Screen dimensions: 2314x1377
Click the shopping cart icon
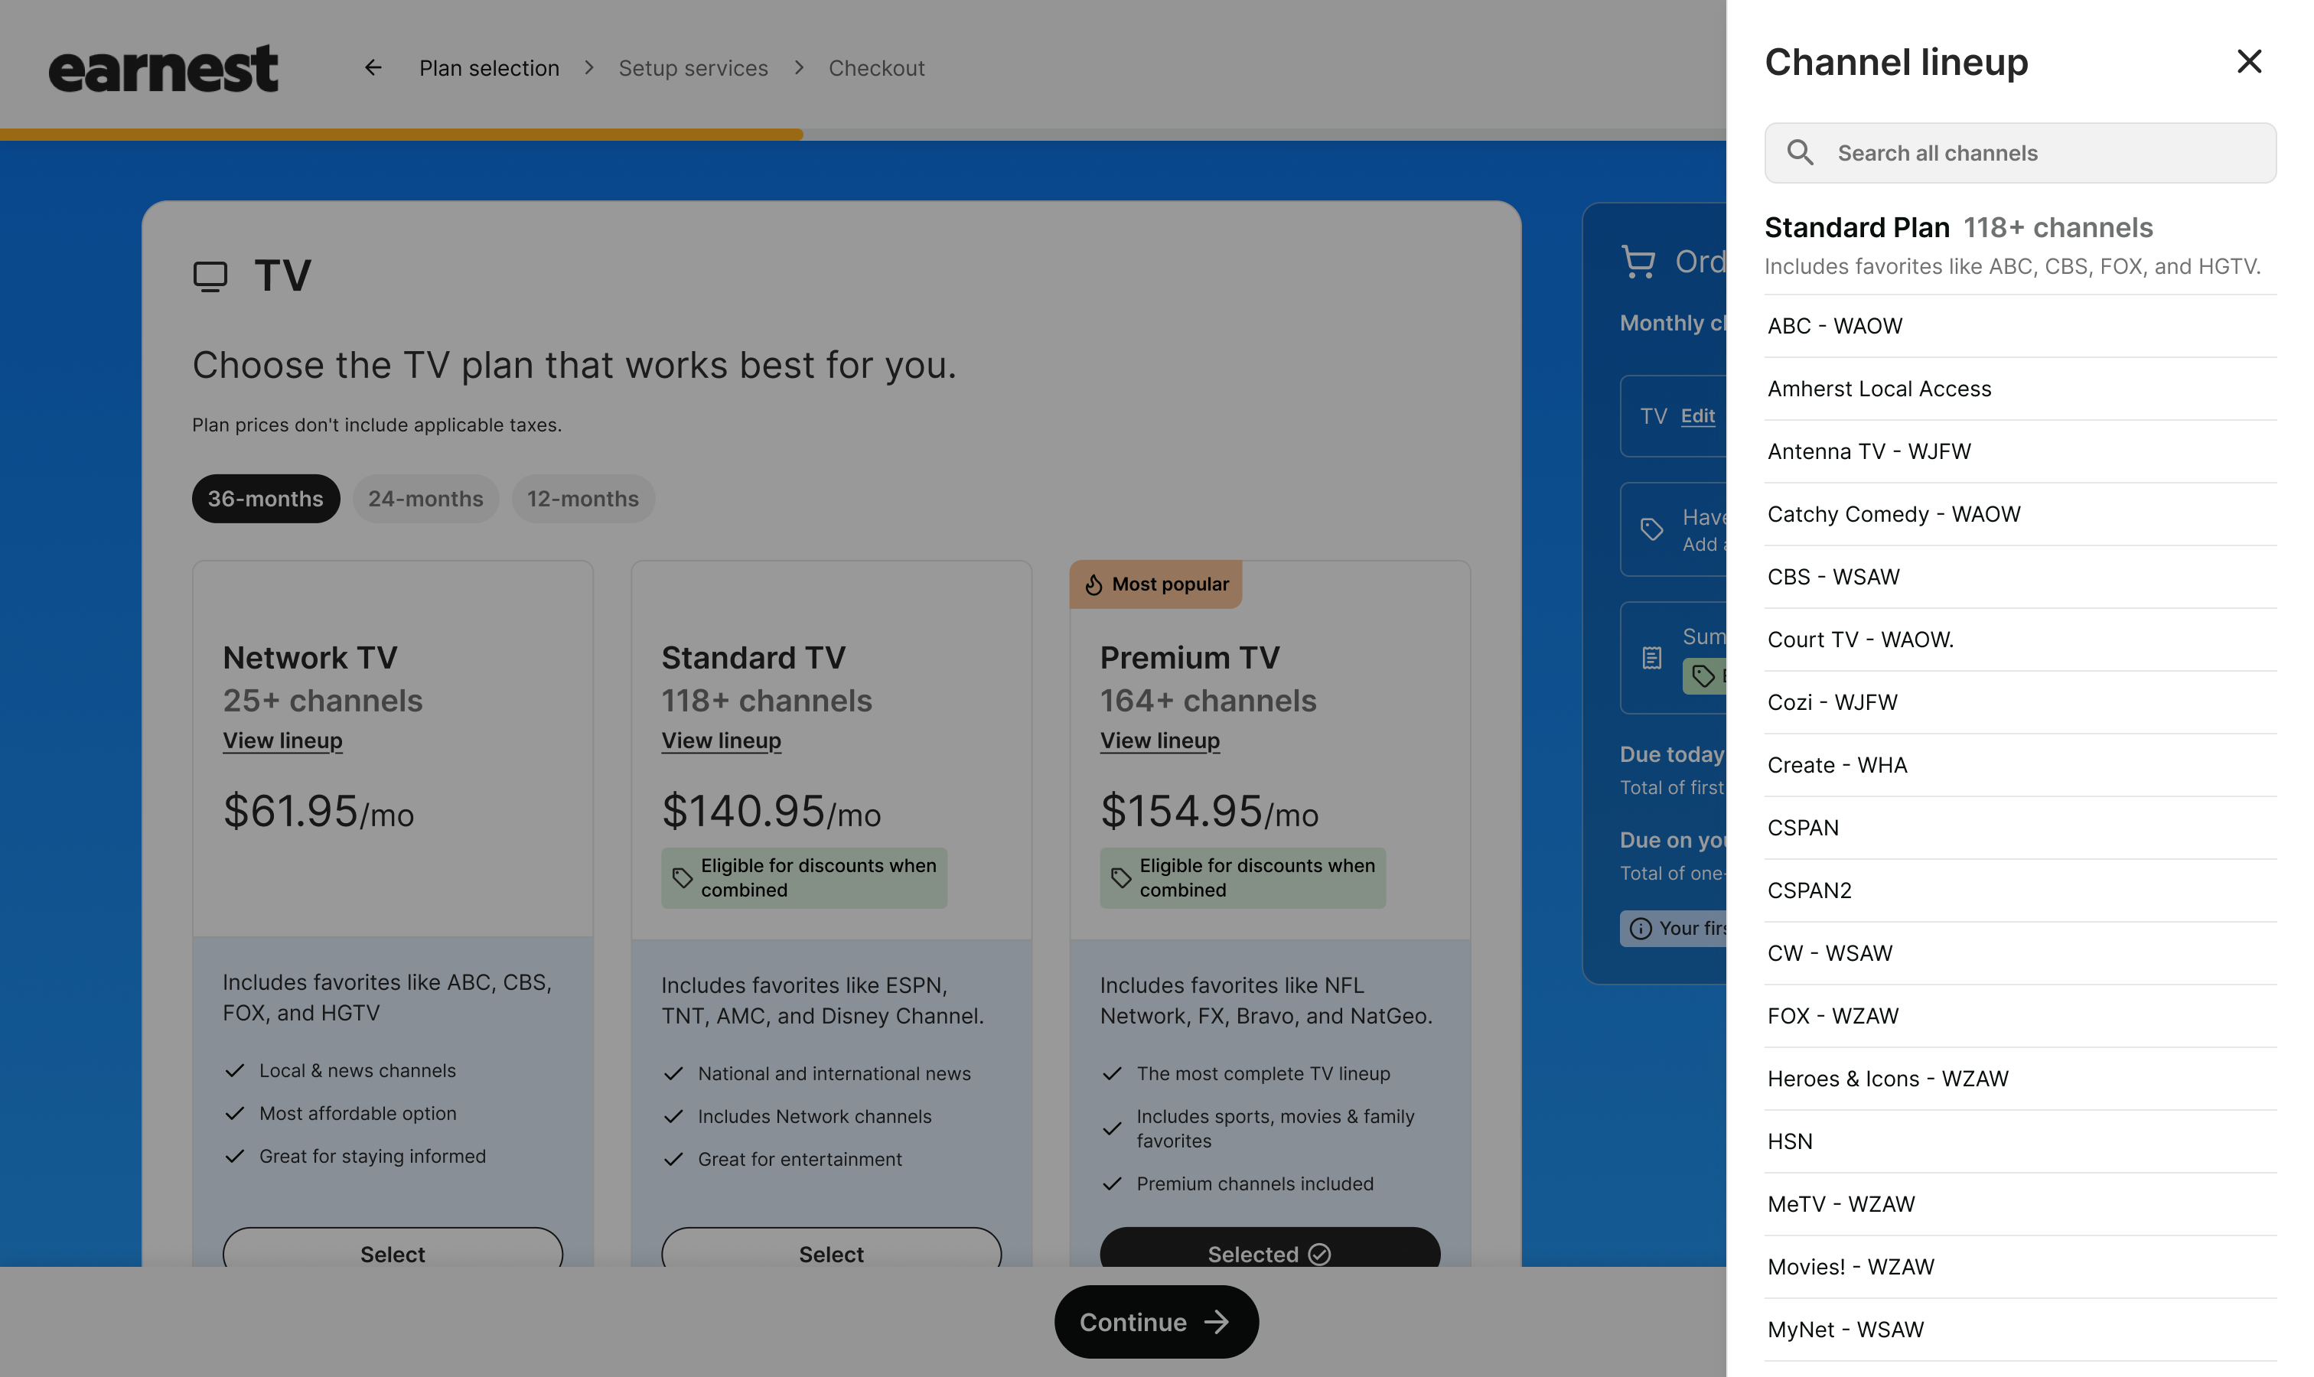(1637, 262)
